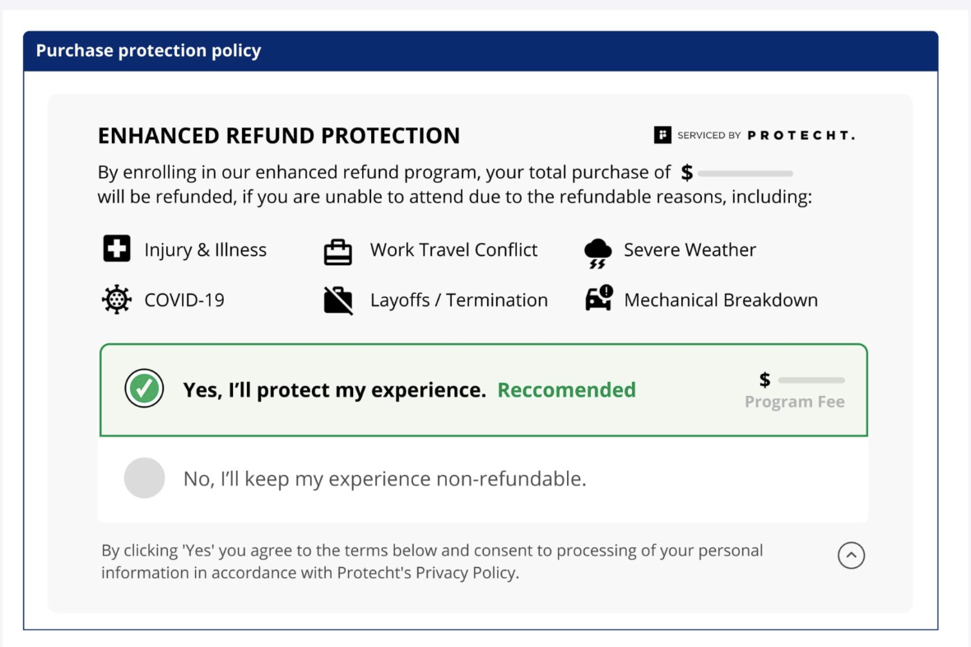Click the Injury & Illness medical cross icon
Image resolution: width=971 pixels, height=647 pixels.
pyautogui.click(x=117, y=249)
